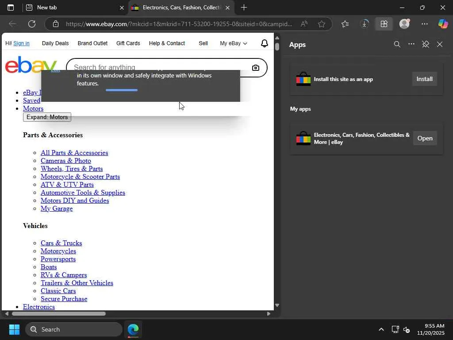Click the taskbar Search box
Viewport: 453px width, 340px height.
click(74, 329)
